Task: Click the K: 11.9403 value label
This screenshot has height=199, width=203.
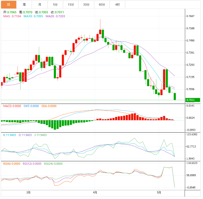Action: pyautogui.click(x=10, y=135)
